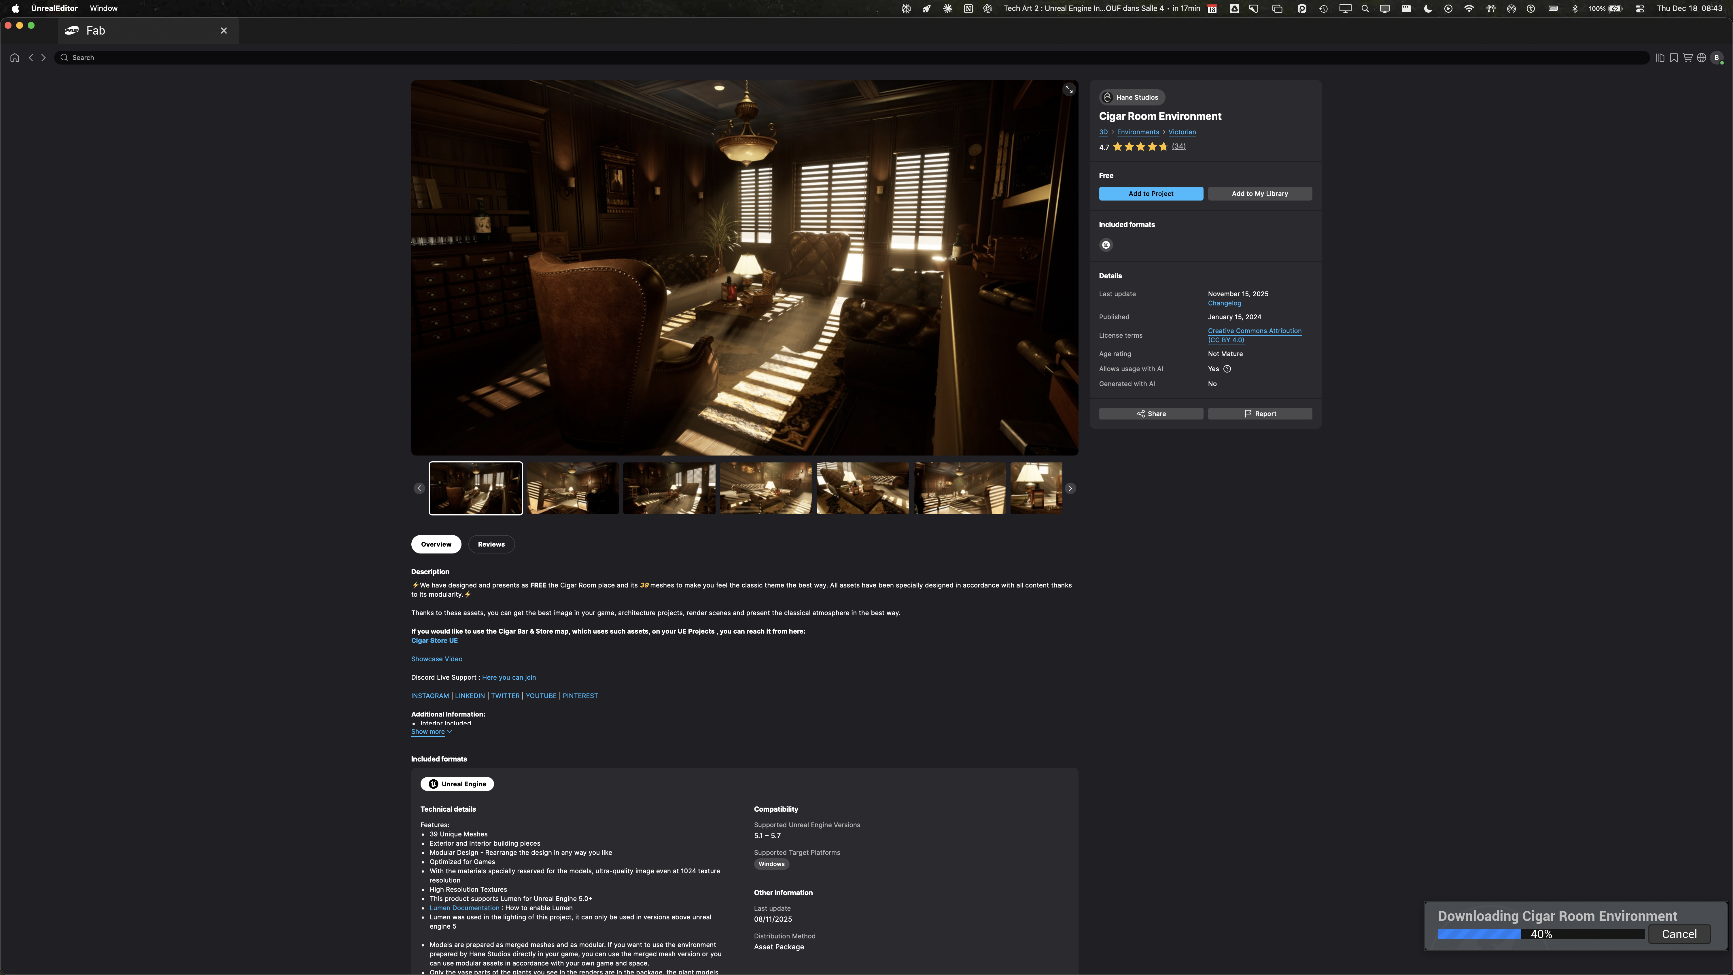The height and width of the screenshot is (975, 1733).
Task: Open the Time Machine menu bar icon
Action: click(1323, 9)
